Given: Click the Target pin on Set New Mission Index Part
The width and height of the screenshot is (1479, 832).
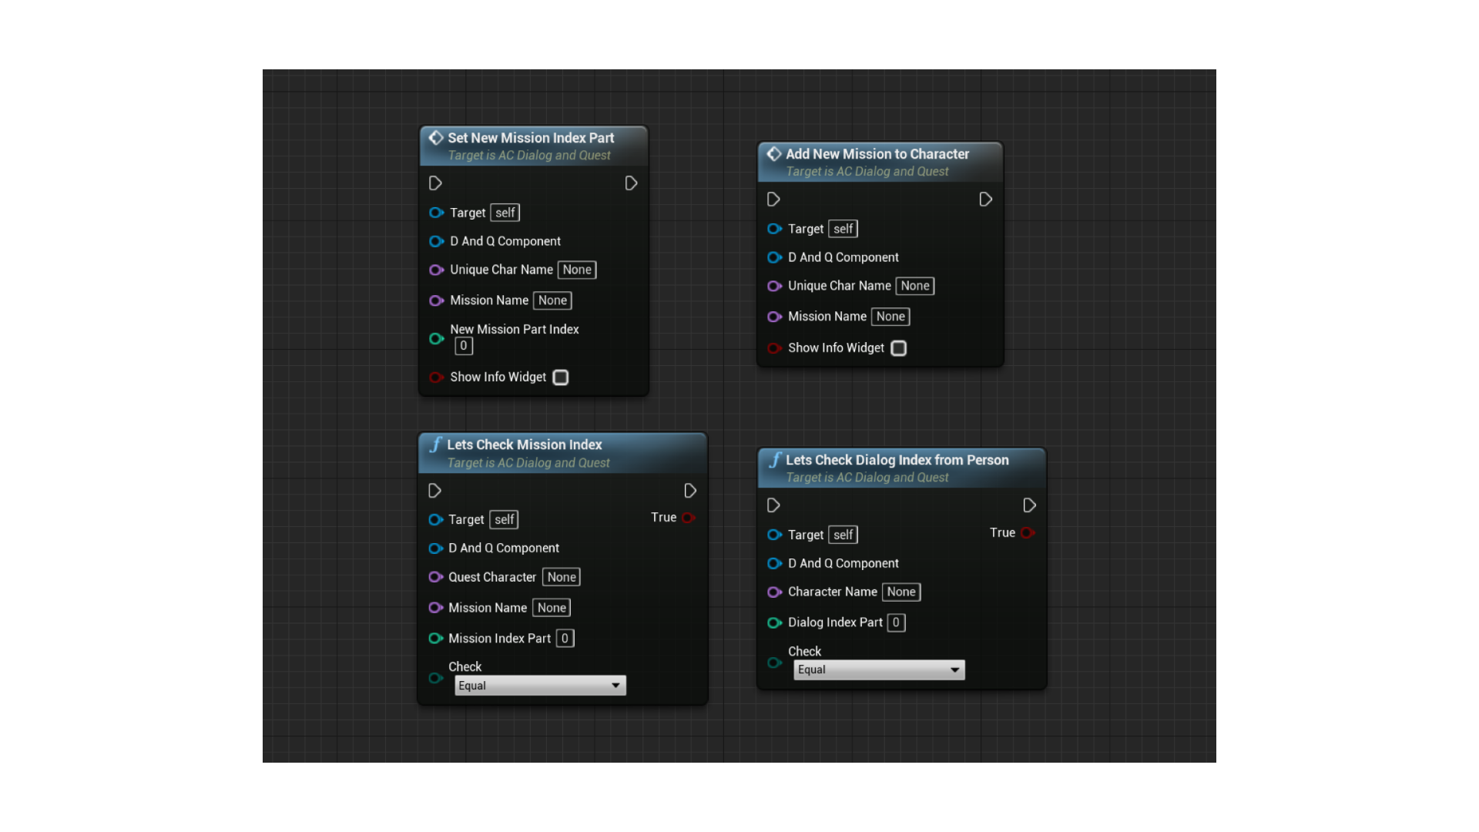Looking at the screenshot, I should [436, 213].
